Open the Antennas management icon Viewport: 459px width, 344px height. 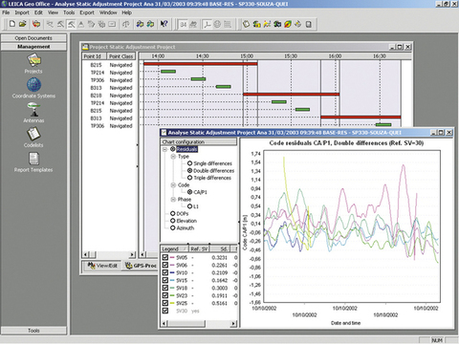33,109
